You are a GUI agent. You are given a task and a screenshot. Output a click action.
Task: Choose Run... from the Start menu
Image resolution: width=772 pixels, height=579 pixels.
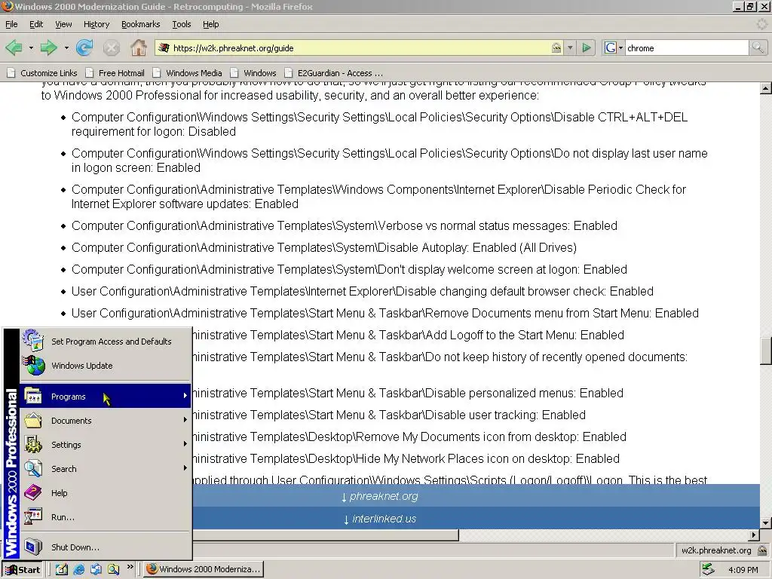point(106,517)
